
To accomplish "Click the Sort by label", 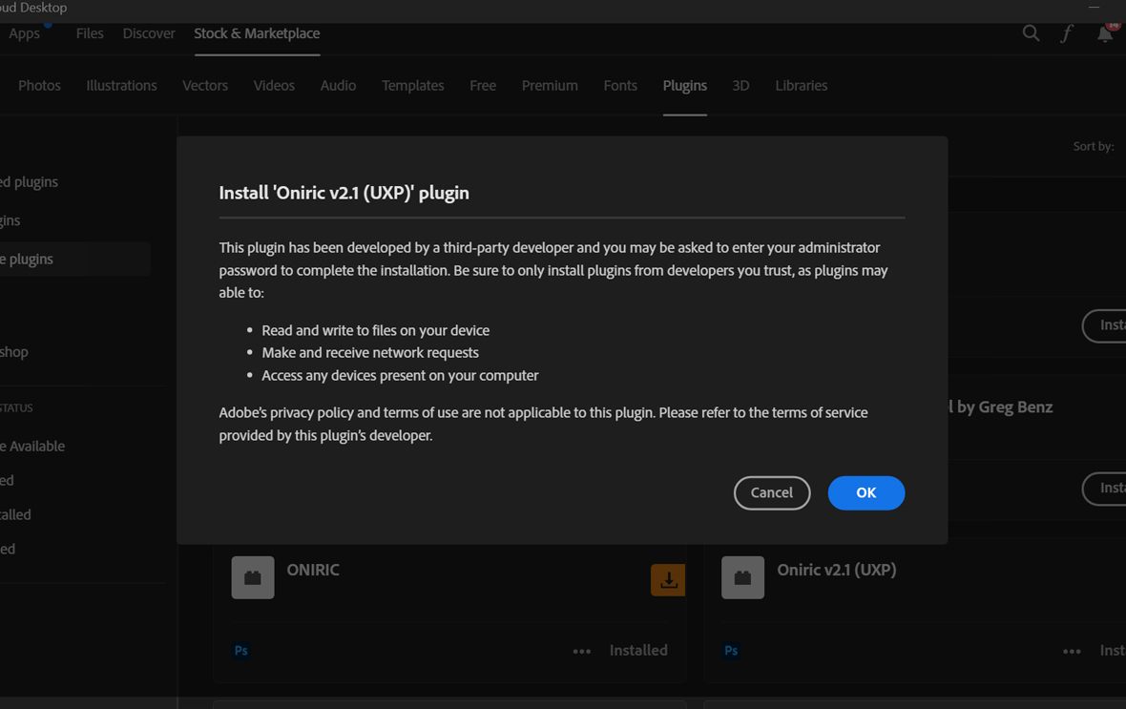I will tap(1094, 147).
